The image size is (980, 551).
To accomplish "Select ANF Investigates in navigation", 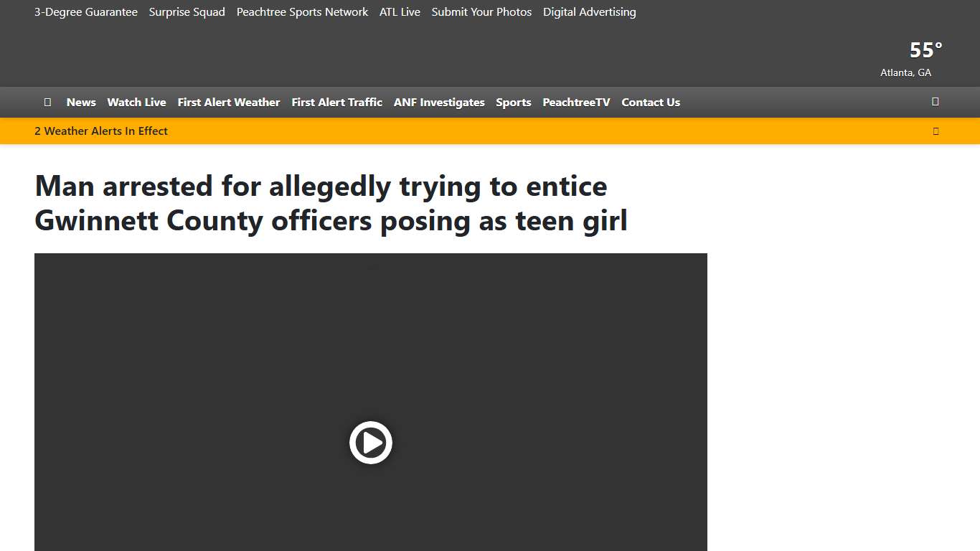I will [x=439, y=103].
